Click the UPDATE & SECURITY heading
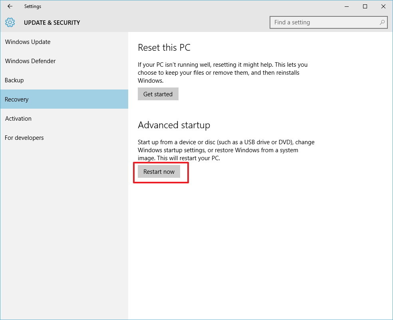 [52, 22]
